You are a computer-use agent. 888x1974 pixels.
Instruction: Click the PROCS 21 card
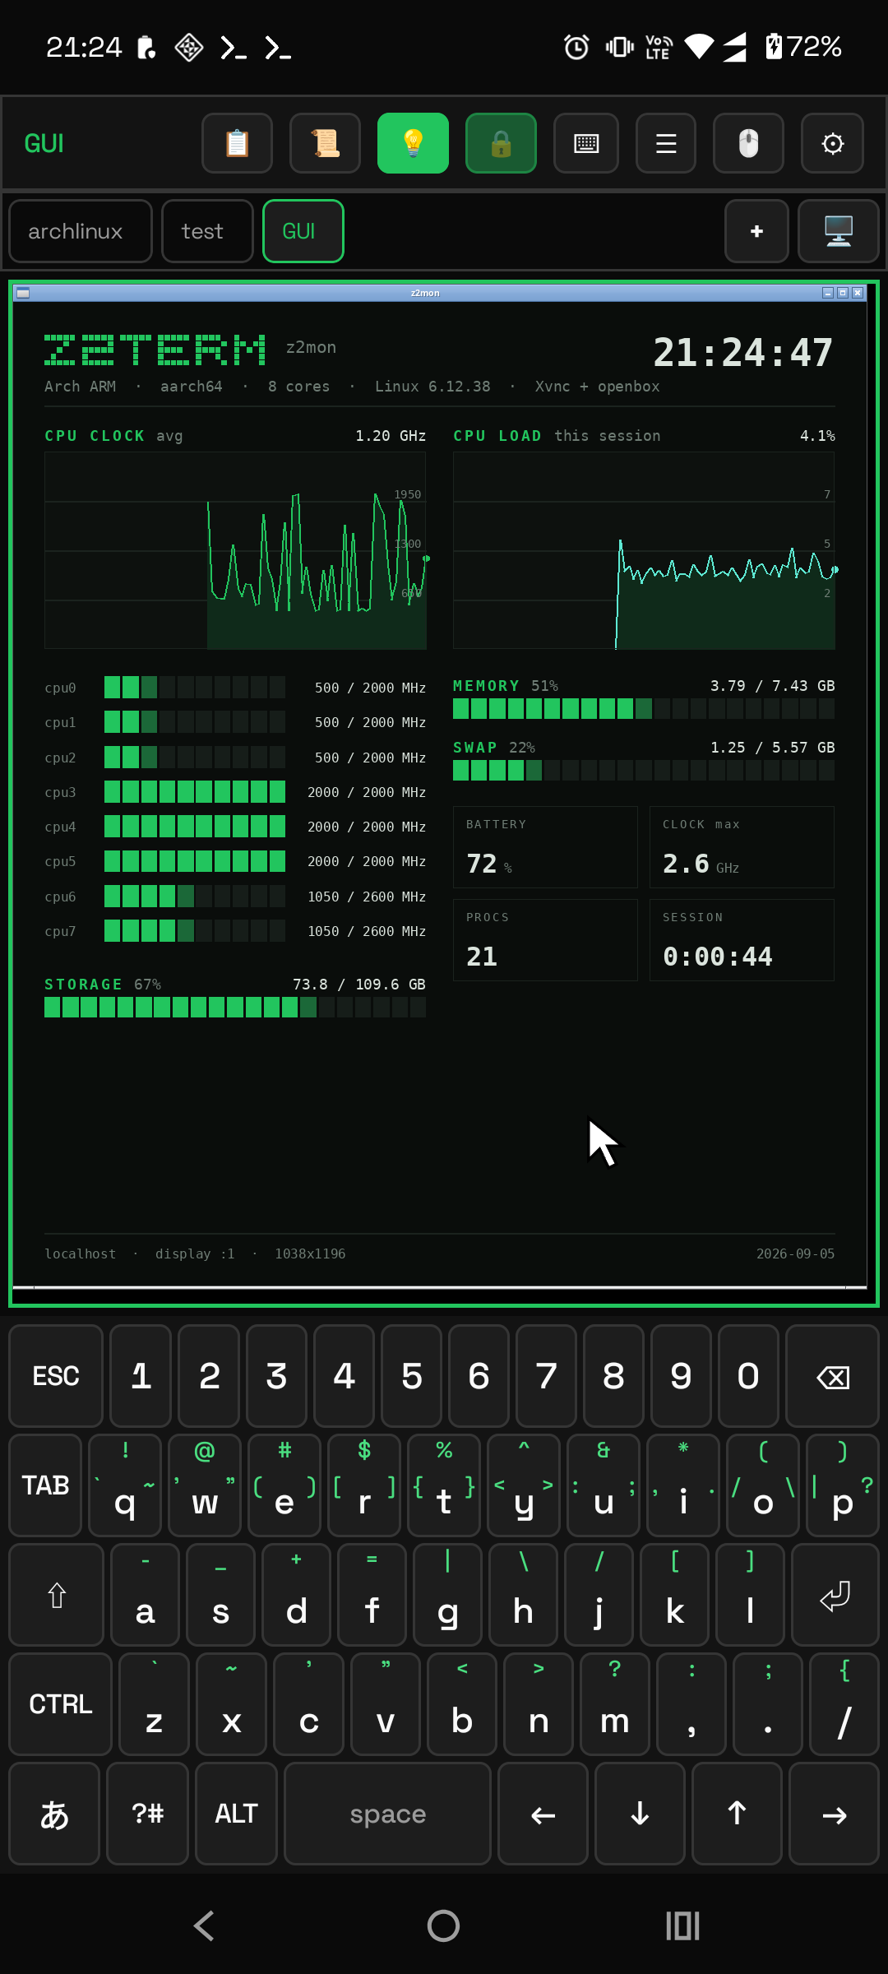point(545,940)
